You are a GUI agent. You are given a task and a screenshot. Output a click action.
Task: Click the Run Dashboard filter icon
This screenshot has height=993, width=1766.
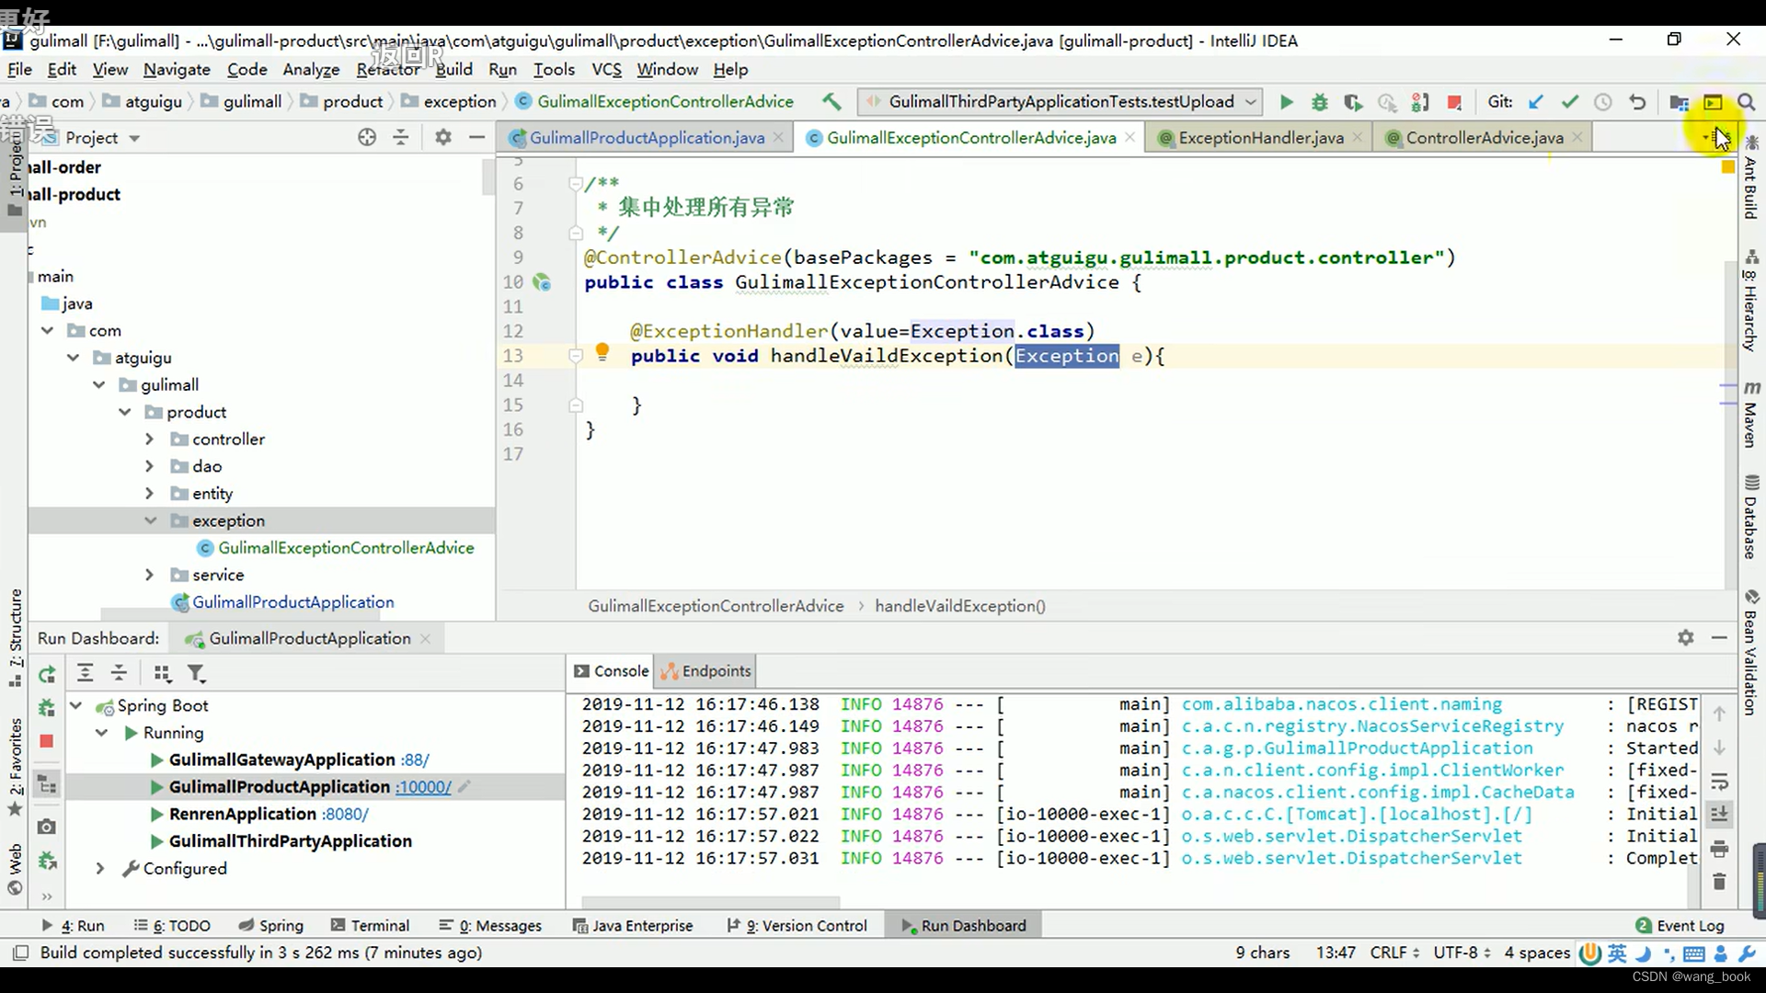198,673
